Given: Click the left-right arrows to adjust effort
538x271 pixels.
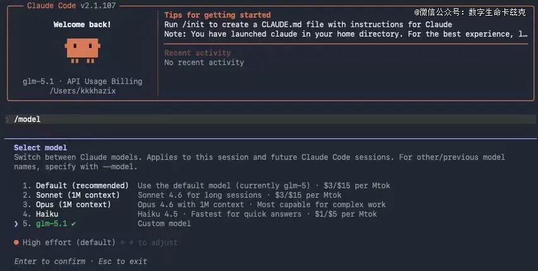Looking at the screenshot, I should click(126, 243).
